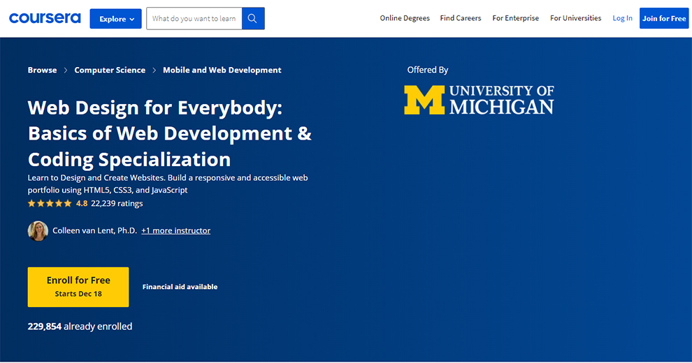Screen dimensions: 692x363
Task: Open instructor Colleen van Lent, Ph.D.
Action: (x=95, y=230)
